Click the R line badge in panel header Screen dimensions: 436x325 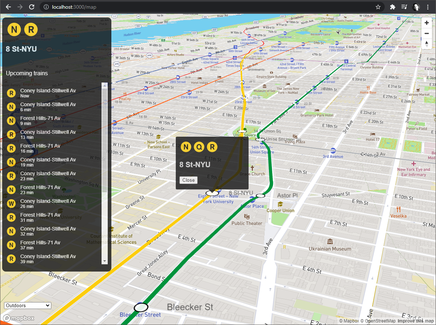[x=31, y=29]
